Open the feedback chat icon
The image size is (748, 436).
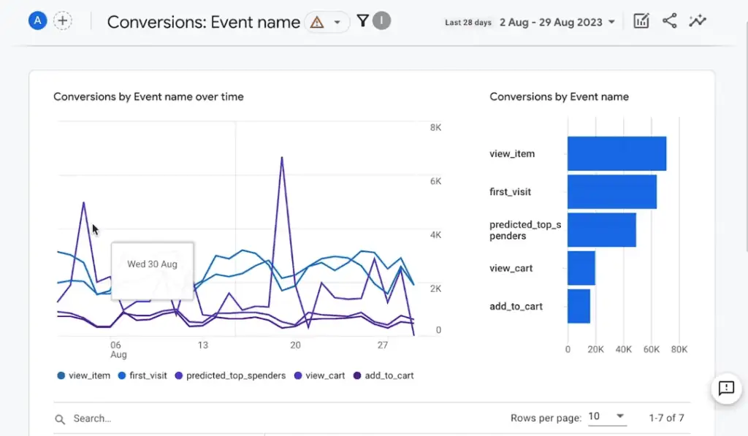coord(726,389)
